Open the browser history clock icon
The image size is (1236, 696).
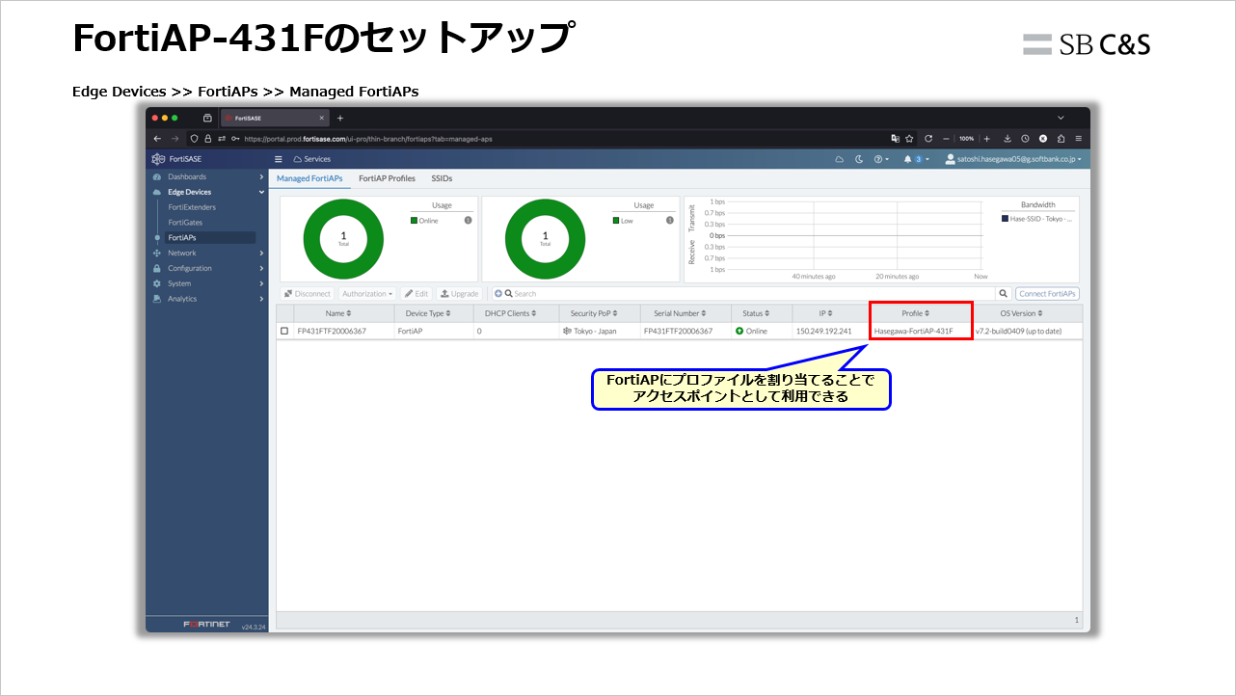[x=1026, y=139]
